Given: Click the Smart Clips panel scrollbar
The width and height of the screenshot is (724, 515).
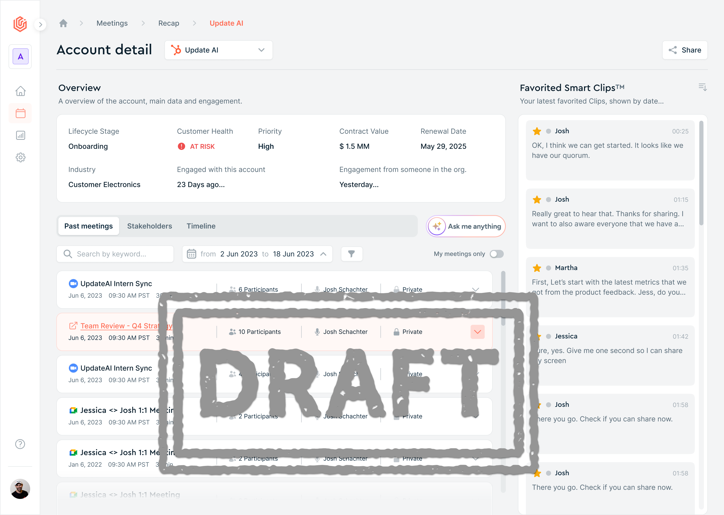Looking at the screenshot, I should (x=701, y=173).
